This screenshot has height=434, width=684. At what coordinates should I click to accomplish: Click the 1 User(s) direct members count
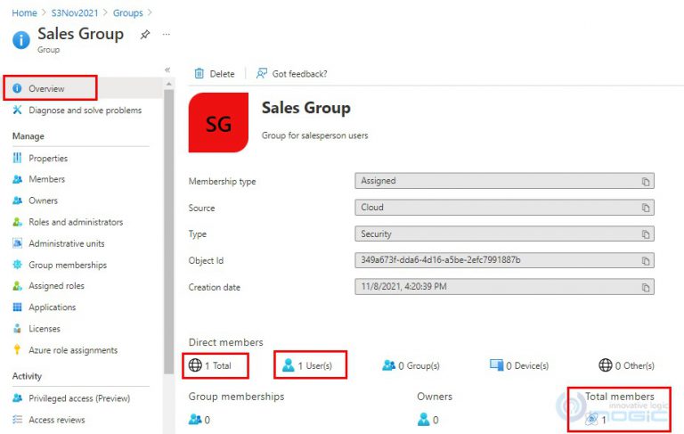point(309,365)
